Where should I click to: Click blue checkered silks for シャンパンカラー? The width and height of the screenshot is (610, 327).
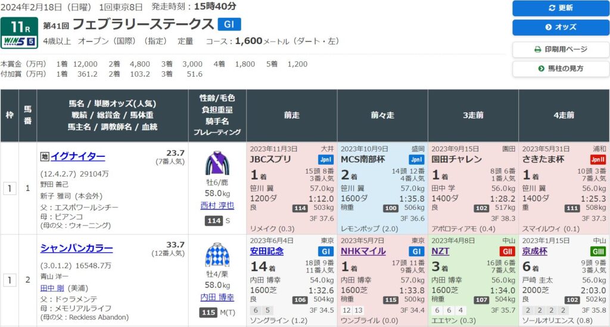coord(217,255)
